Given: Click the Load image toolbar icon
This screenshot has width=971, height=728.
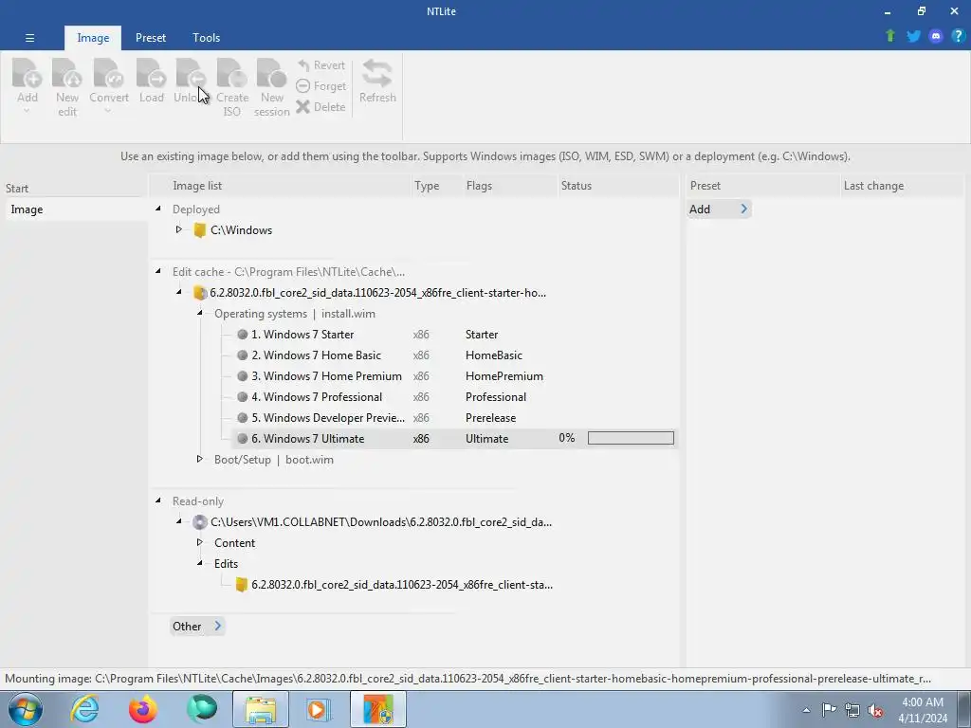Looking at the screenshot, I should [x=151, y=73].
